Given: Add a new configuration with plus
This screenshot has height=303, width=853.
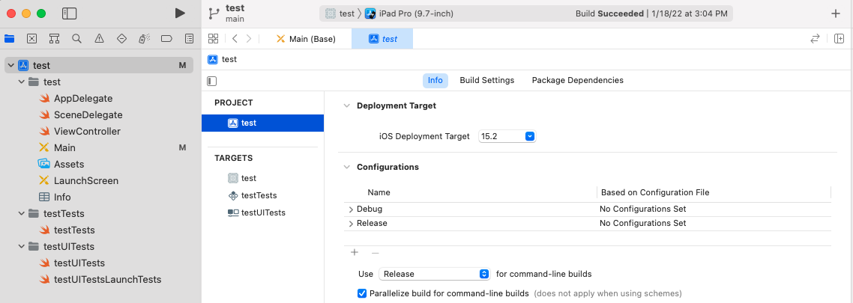Looking at the screenshot, I should tap(355, 253).
